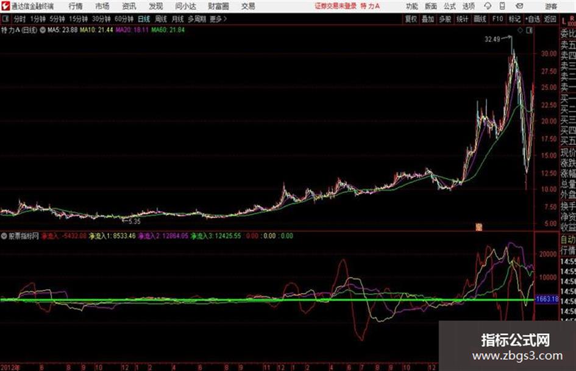Open F10 company info

[497, 19]
